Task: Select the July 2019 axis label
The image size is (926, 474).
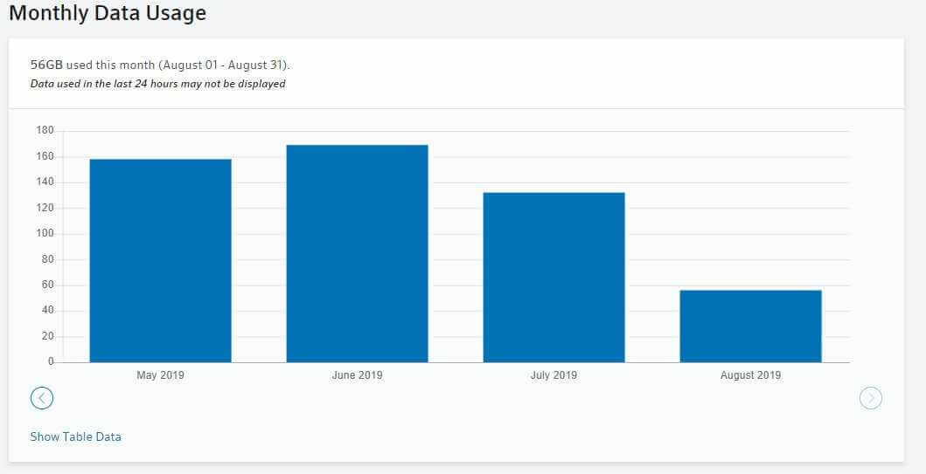Action: (554, 375)
